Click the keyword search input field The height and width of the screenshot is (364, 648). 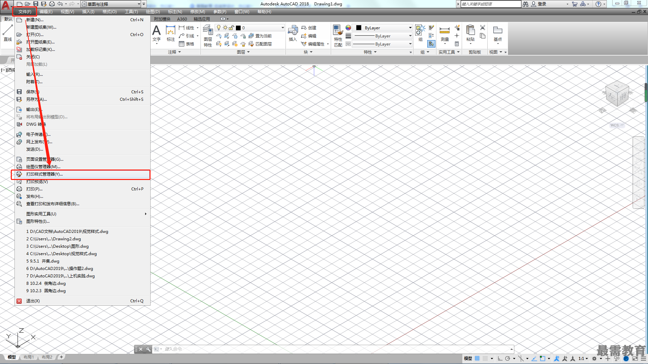[491, 4]
